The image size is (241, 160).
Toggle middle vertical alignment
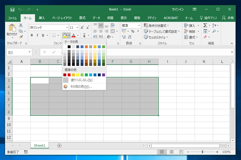coord(101,25)
